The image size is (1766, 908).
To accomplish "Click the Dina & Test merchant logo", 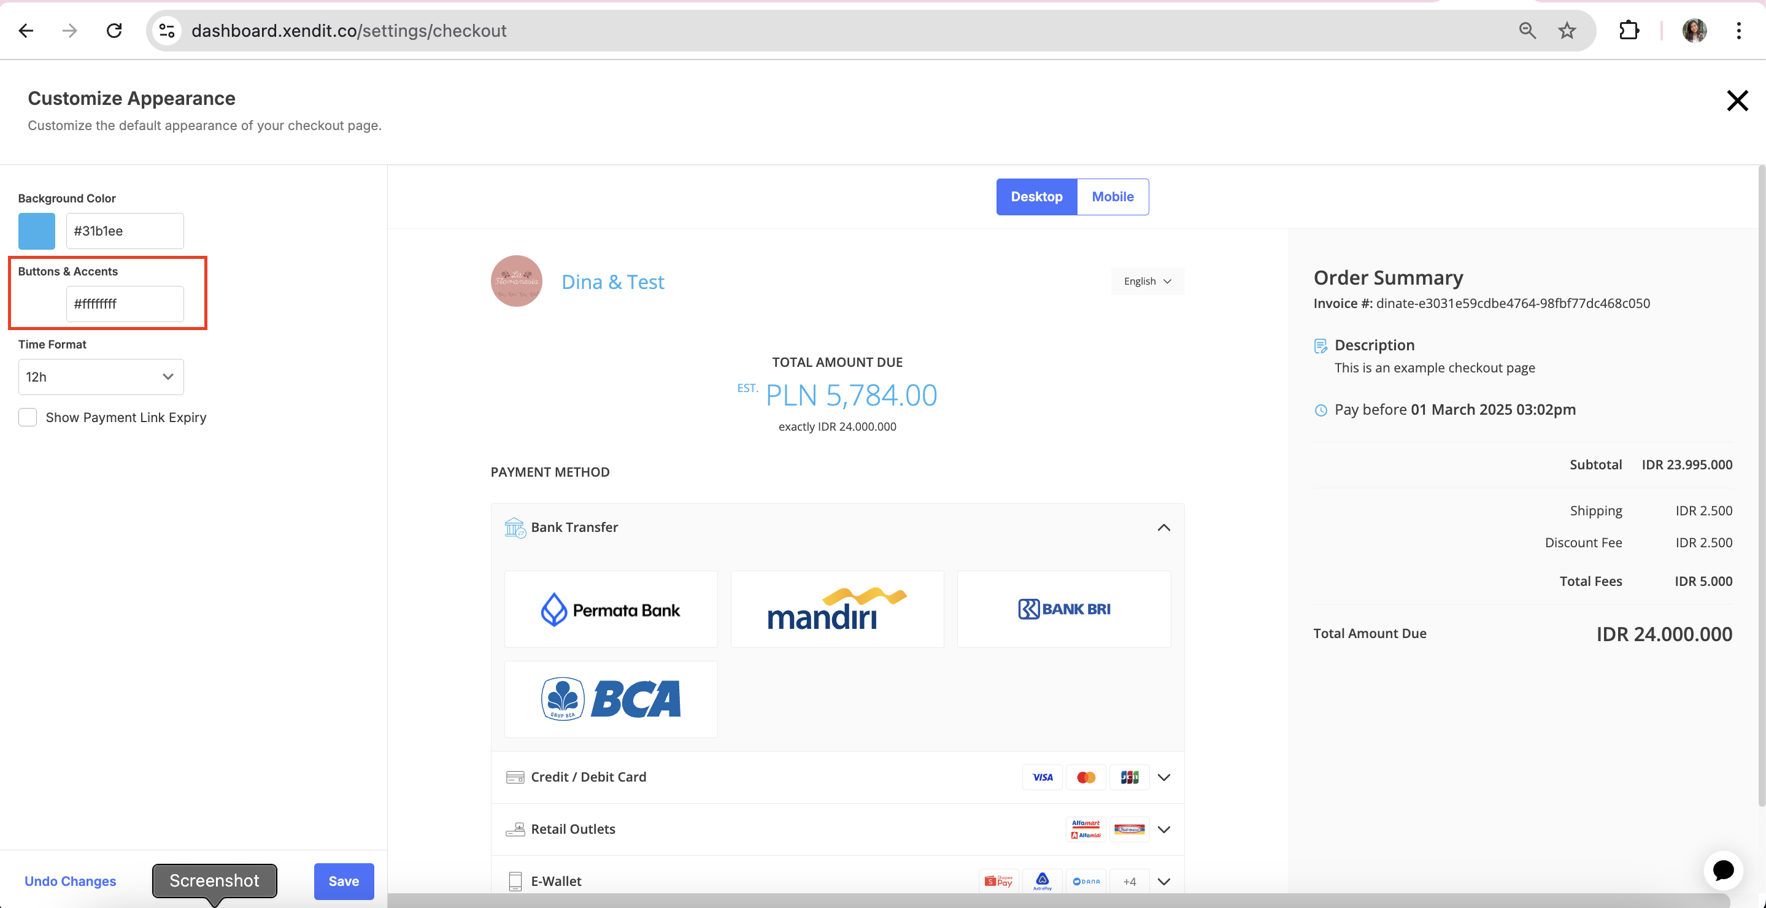I will [x=516, y=281].
